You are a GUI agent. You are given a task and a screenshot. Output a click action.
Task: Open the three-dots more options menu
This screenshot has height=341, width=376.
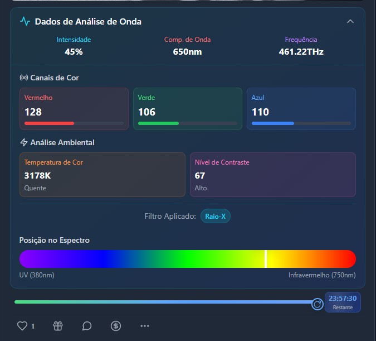point(145,326)
